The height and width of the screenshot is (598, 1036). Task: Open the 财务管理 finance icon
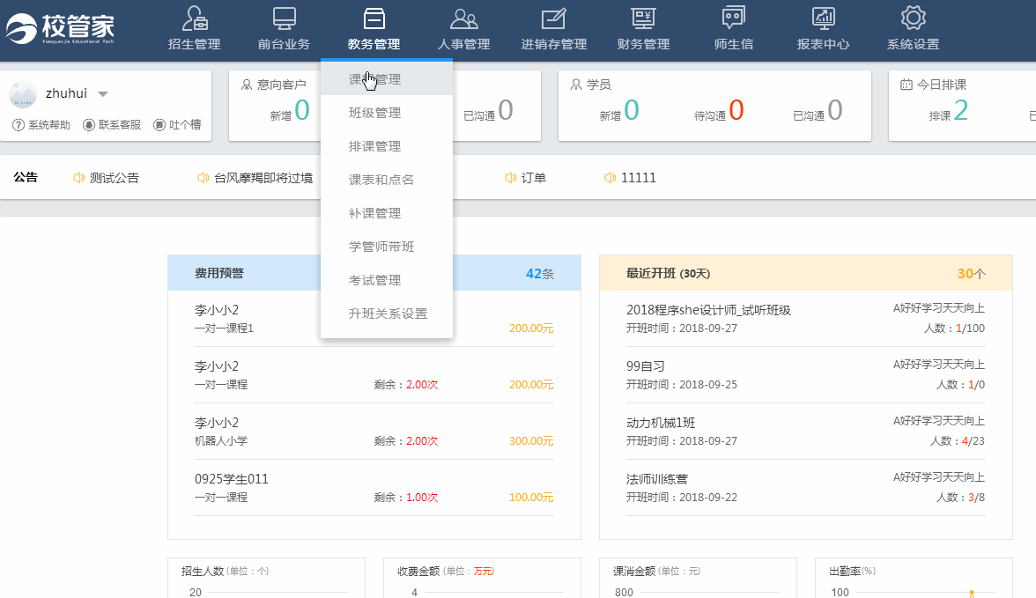(x=643, y=18)
